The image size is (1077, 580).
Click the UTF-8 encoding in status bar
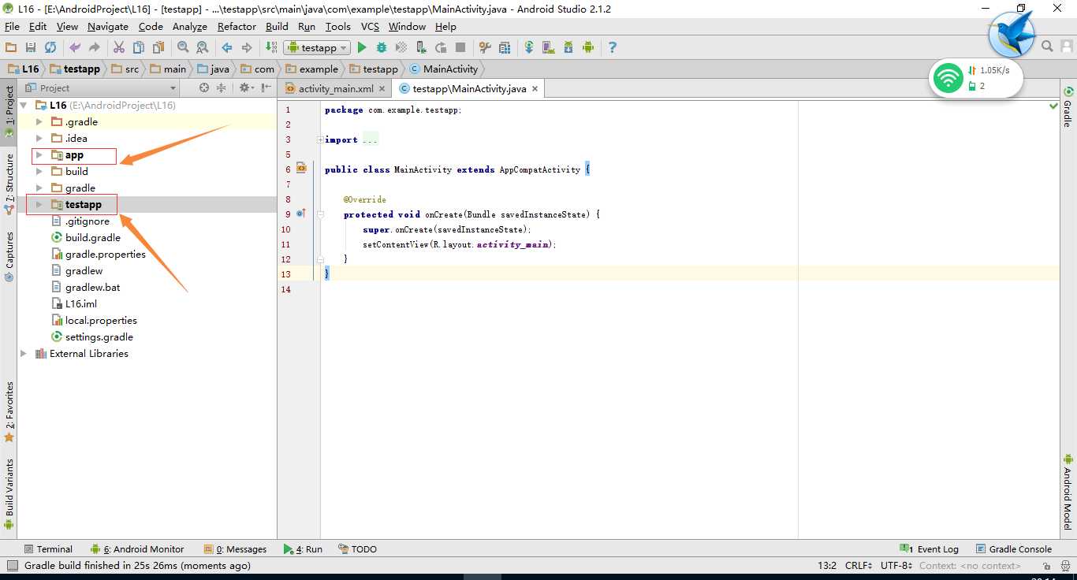896,565
